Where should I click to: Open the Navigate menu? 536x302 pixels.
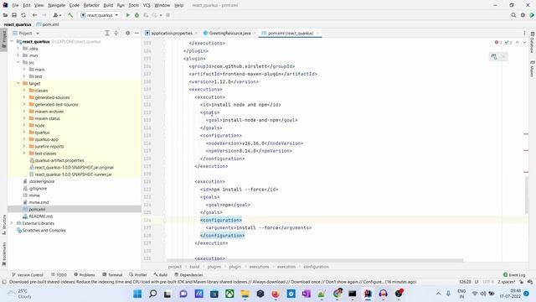pyautogui.click(x=56, y=5)
